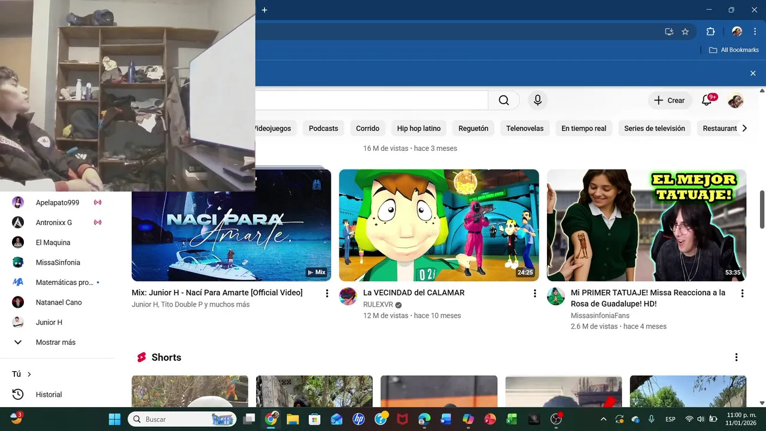Open the Windows Start menu

pos(114,419)
